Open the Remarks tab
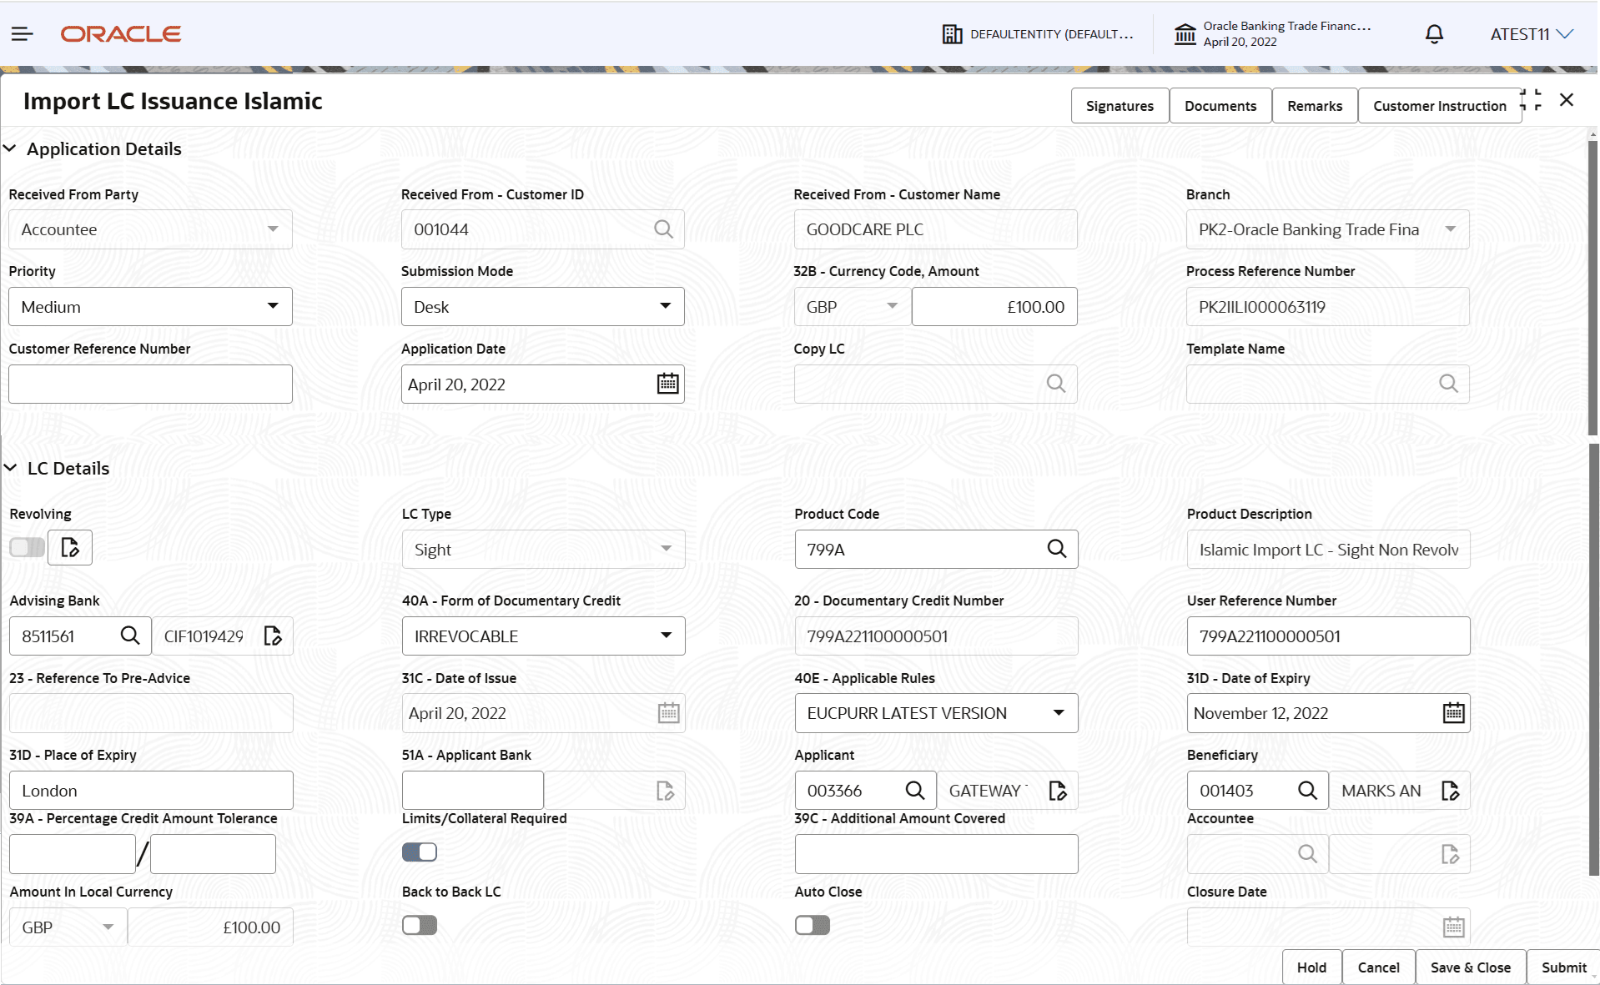Viewport: 1600px width, 985px height. click(1315, 106)
